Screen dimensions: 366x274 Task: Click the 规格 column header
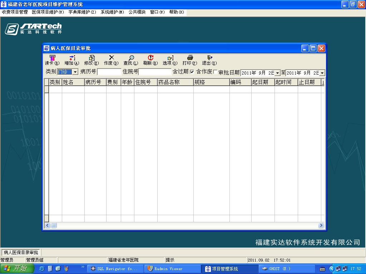point(212,82)
